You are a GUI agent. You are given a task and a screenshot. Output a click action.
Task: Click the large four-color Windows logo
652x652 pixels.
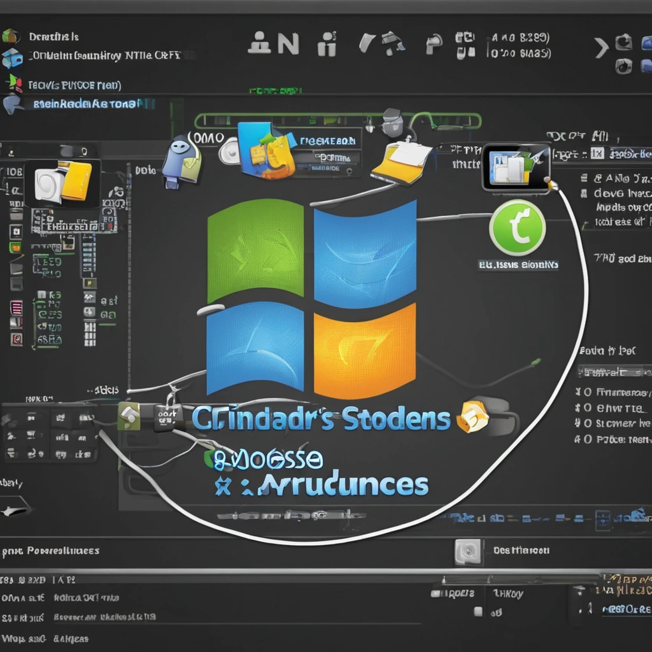311,299
